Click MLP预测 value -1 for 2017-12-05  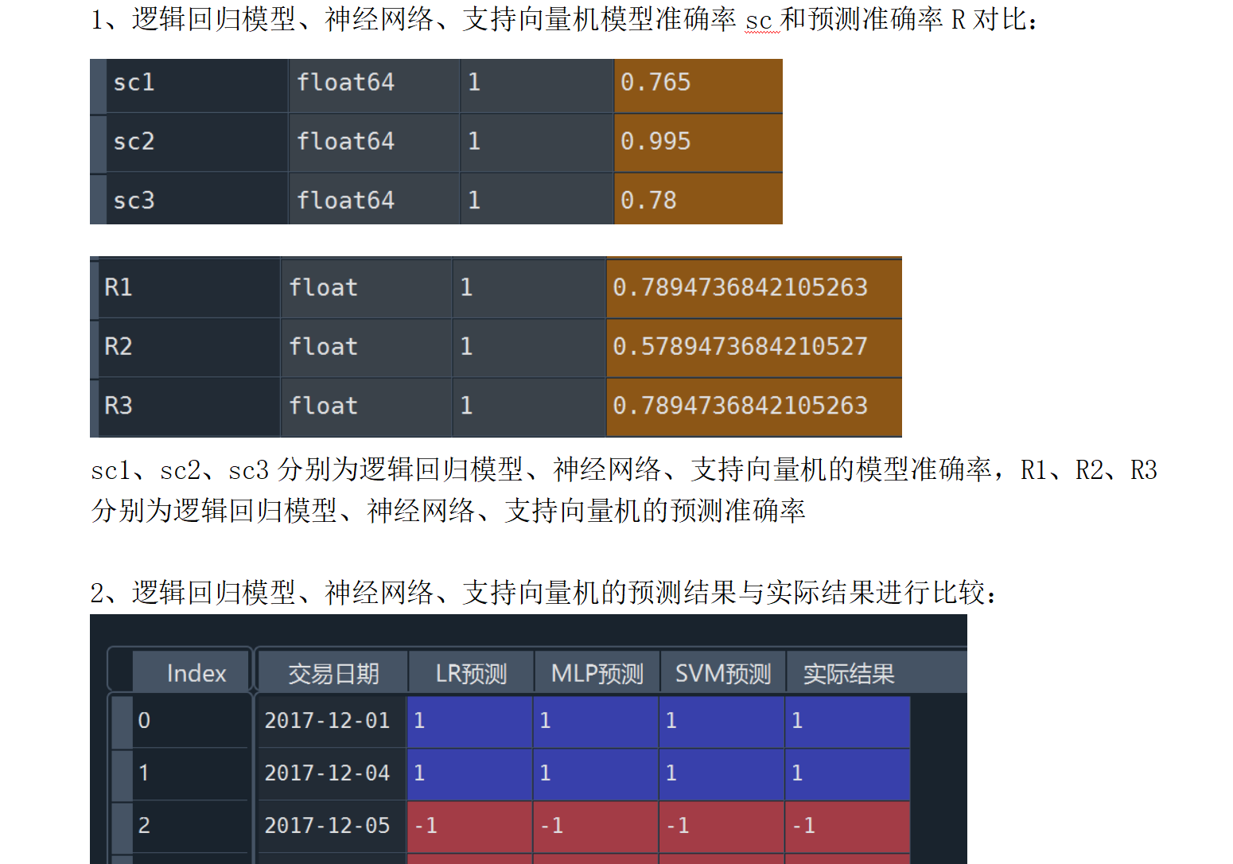(x=596, y=827)
